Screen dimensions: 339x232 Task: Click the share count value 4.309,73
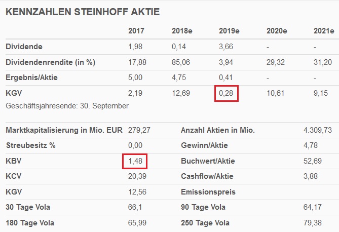click(x=317, y=130)
